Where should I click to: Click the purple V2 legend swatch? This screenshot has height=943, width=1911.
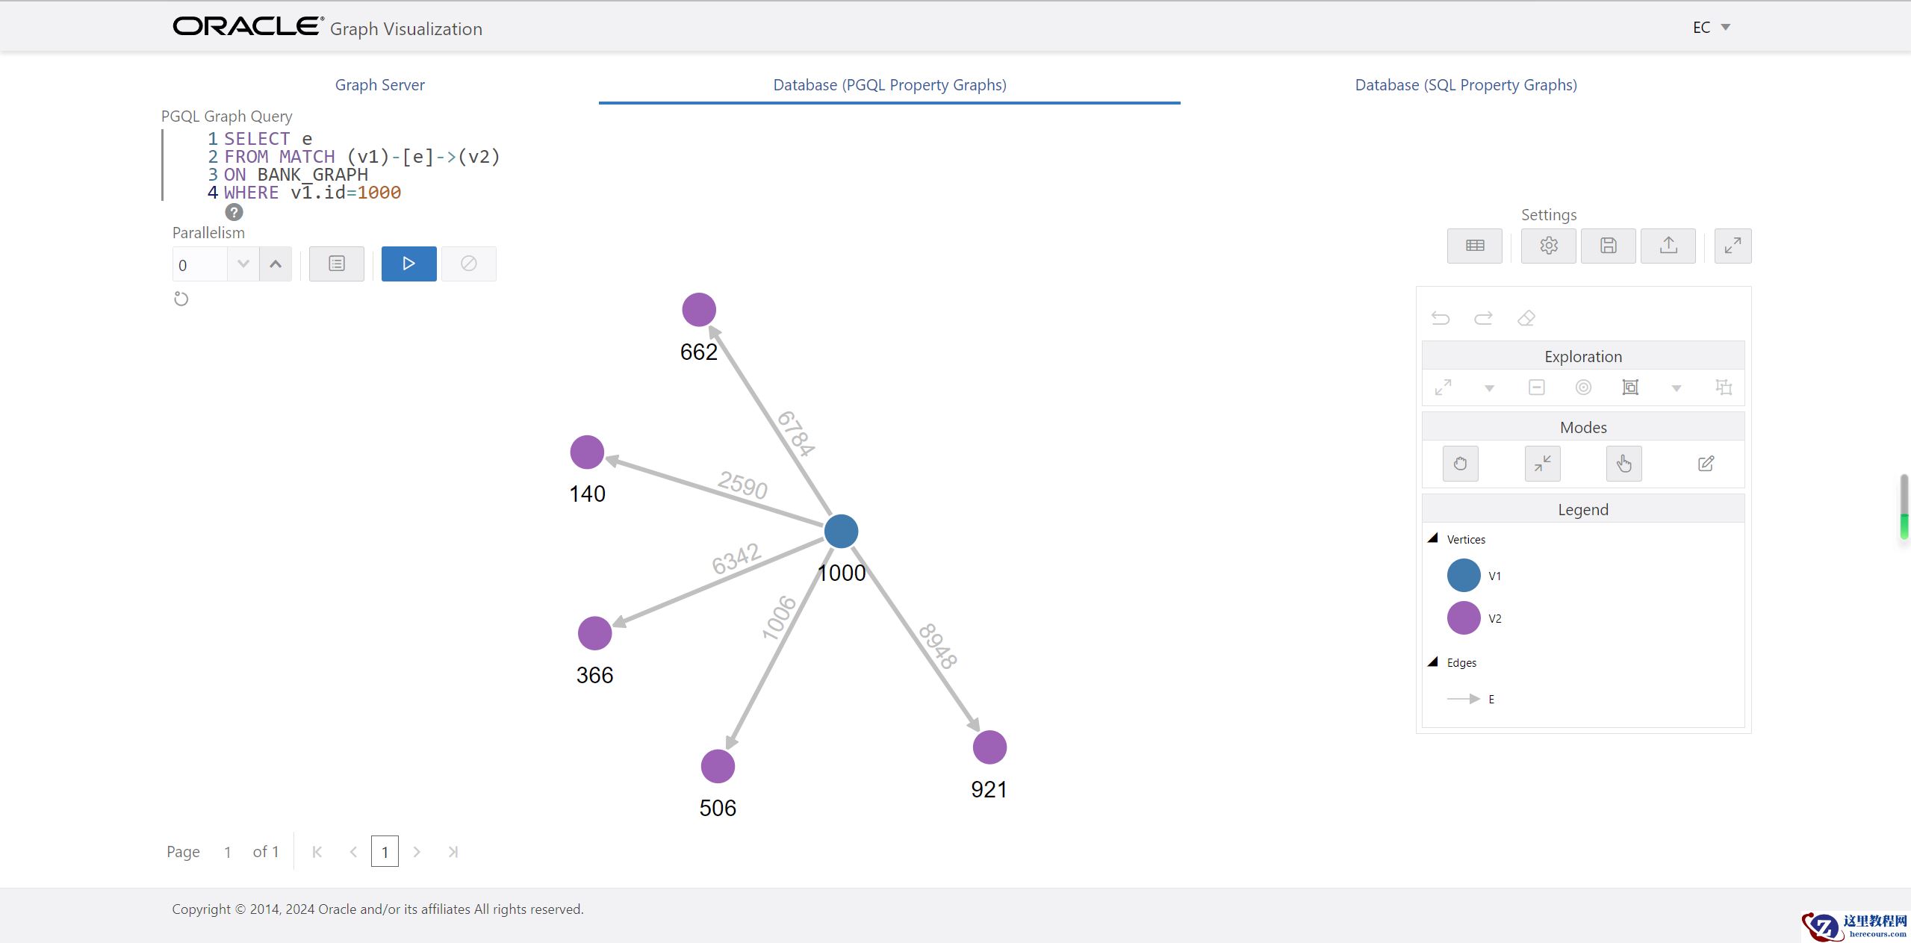(1463, 618)
